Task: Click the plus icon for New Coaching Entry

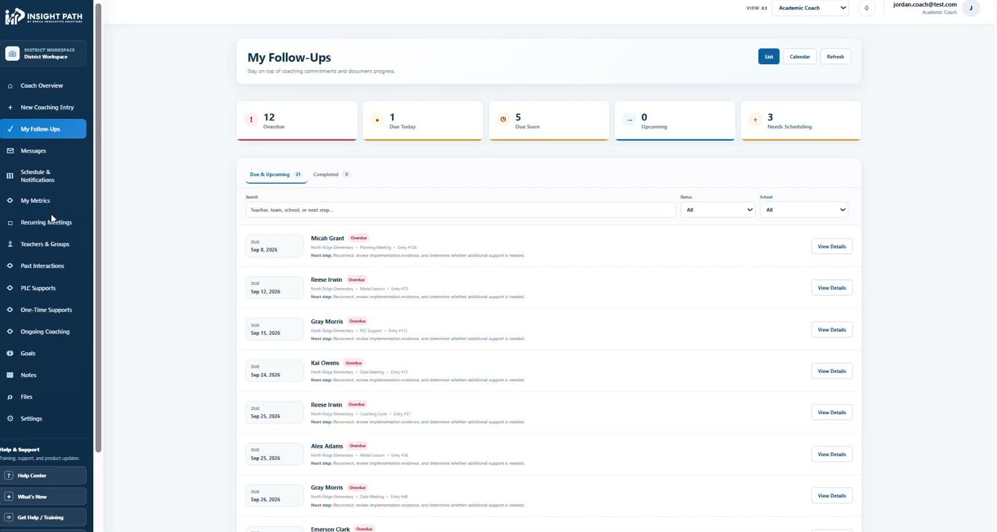Action: click(10, 108)
